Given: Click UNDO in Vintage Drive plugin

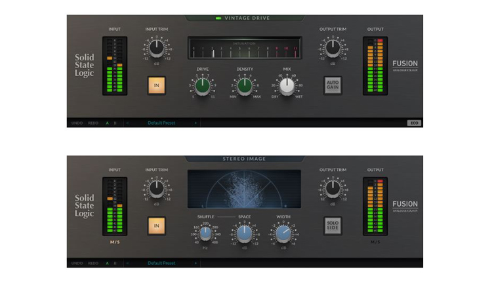Looking at the screenshot, I should (x=77, y=123).
